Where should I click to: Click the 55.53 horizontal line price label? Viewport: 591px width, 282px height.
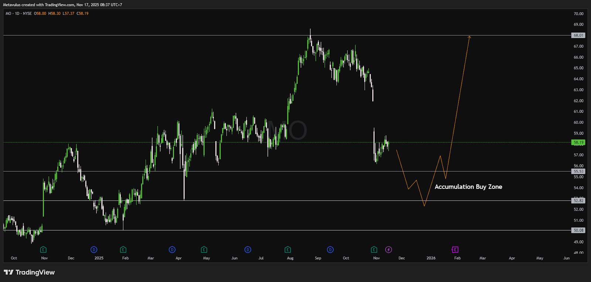(x=578, y=171)
